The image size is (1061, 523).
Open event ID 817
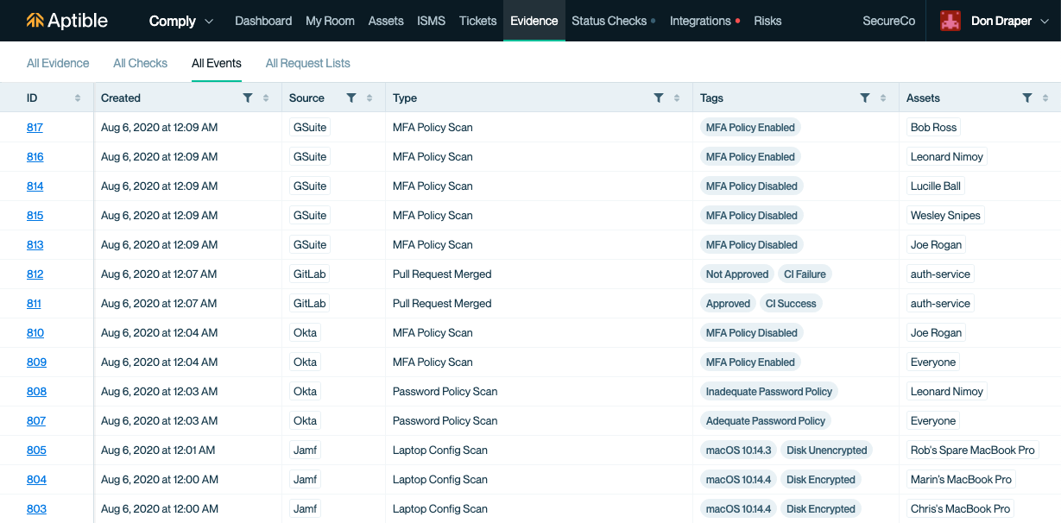click(35, 128)
